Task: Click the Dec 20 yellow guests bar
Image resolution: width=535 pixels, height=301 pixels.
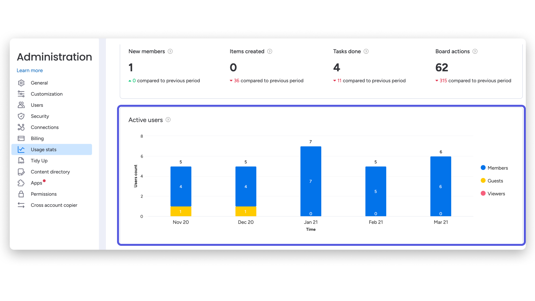Action: 246,212
